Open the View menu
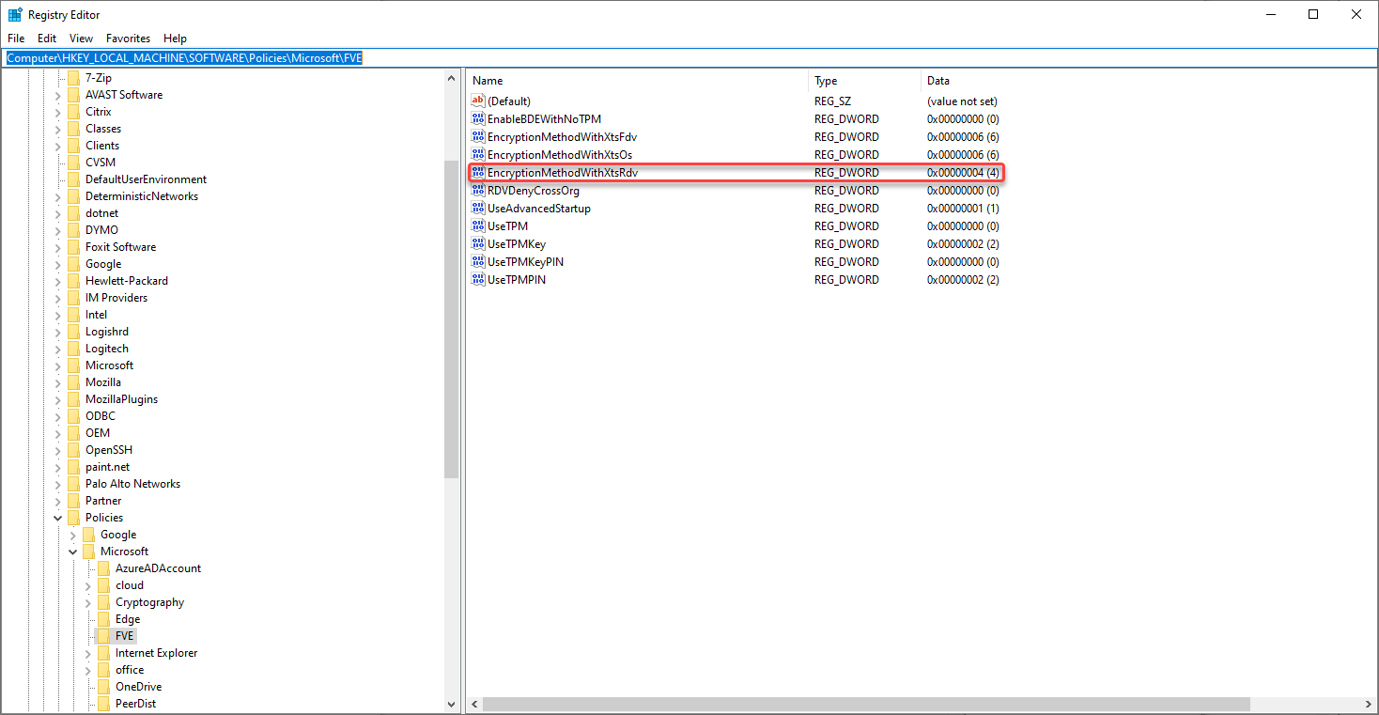Viewport: 1379px width, 715px height. (82, 39)
